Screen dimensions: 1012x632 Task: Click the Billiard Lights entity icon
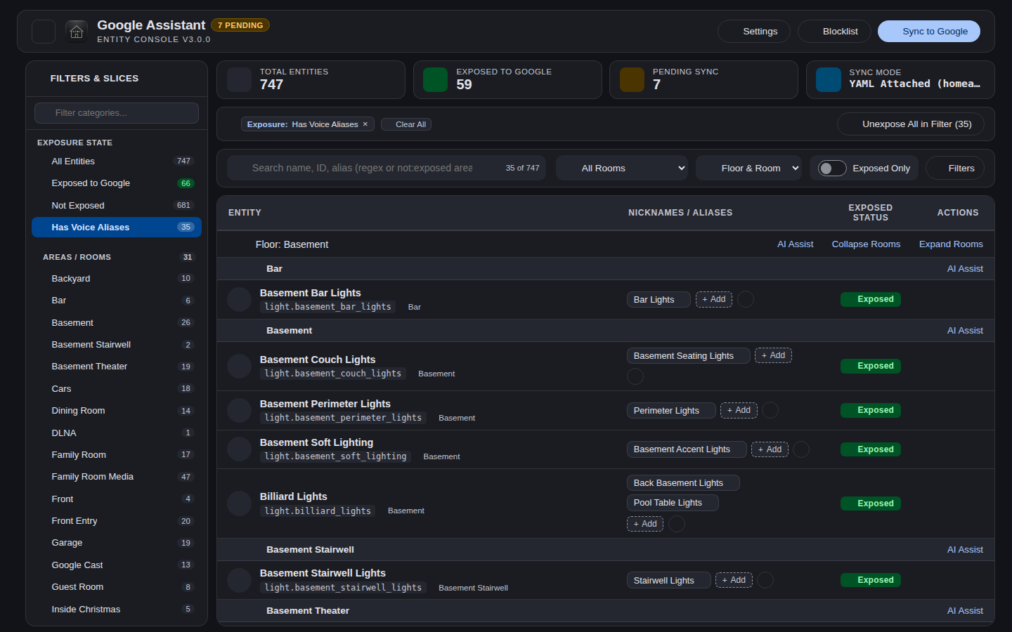point(239,503)
